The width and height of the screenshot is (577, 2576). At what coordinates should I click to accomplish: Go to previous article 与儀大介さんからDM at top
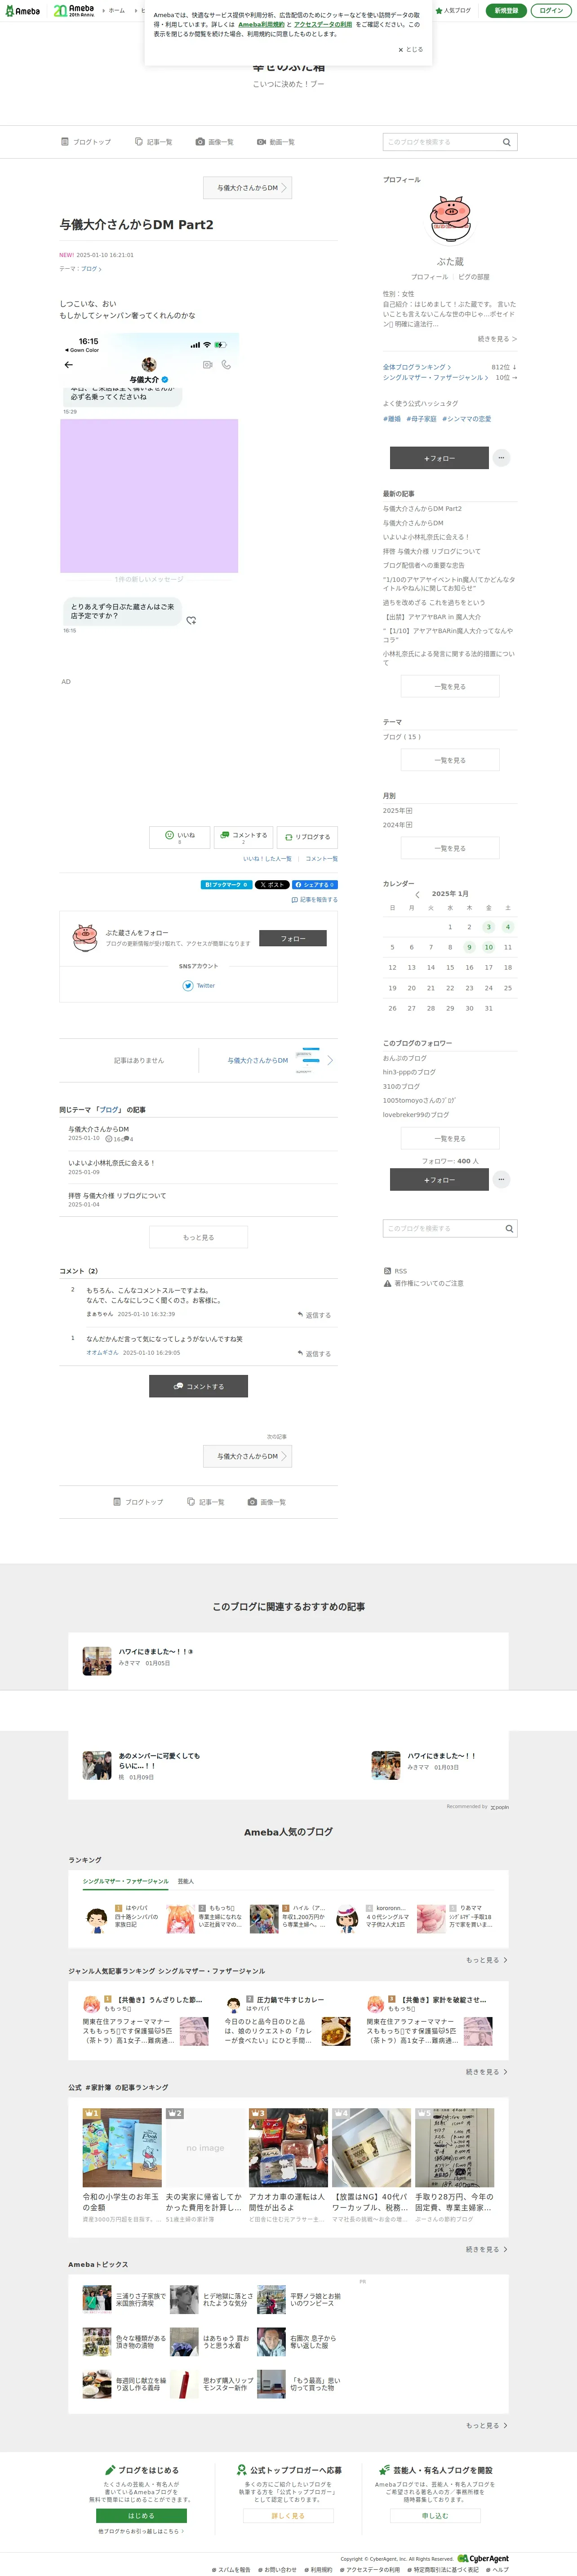pos(248,187)
